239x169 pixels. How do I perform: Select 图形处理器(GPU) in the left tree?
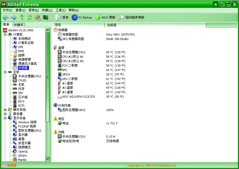(x=30, y=131)
